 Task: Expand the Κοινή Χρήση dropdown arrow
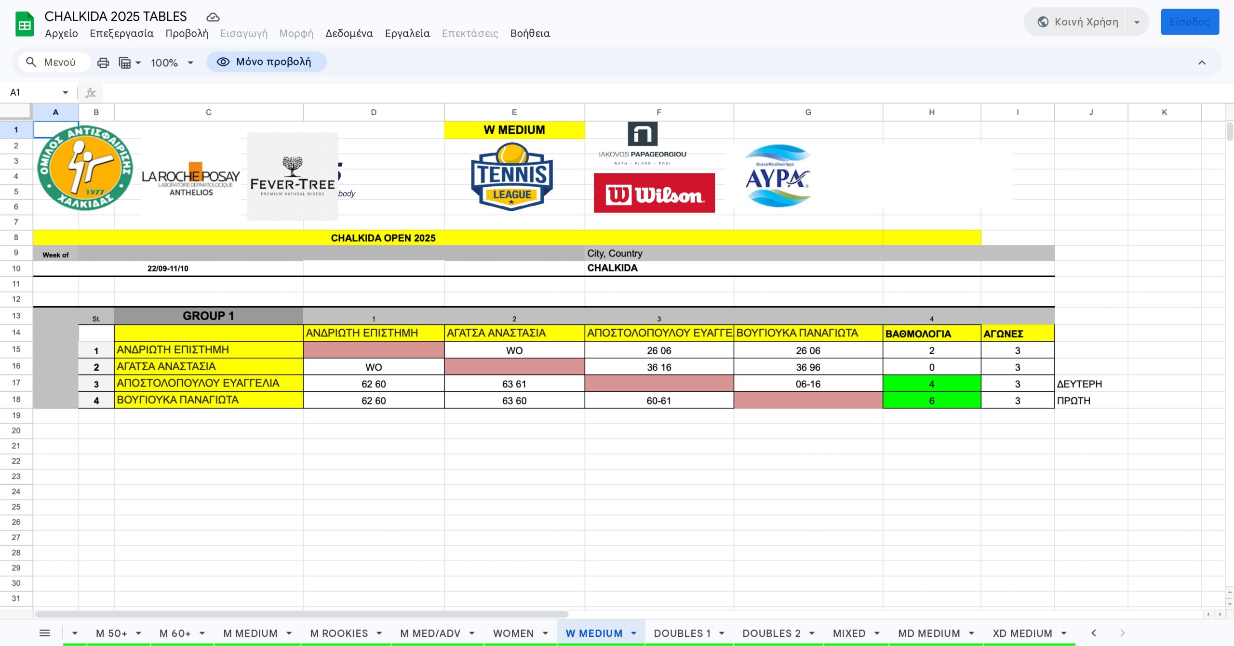click(x=1137, y=22)
